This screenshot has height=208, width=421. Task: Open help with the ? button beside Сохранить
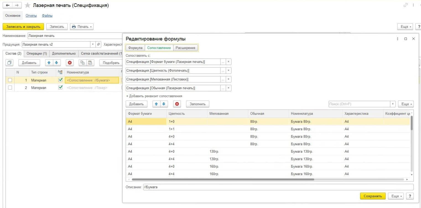point(410,196)
